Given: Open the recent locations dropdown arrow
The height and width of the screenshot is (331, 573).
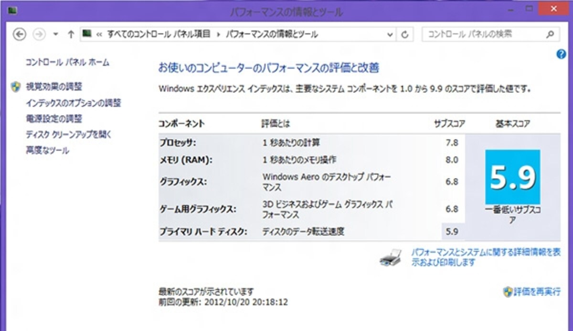Looking at the screenshot, I should 55,34.
